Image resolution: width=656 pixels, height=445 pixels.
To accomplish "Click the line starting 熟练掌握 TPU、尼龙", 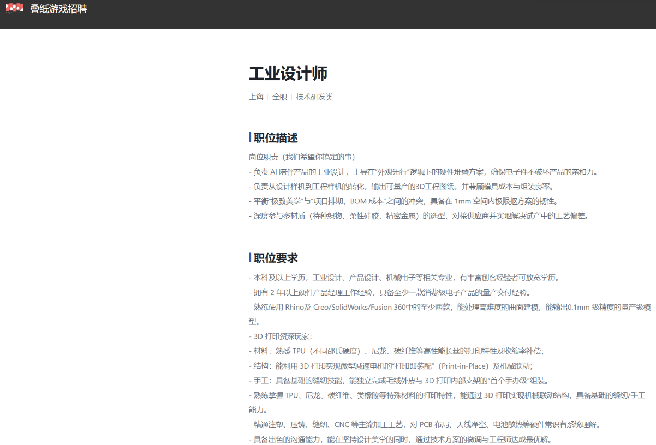I will [448, 402].
